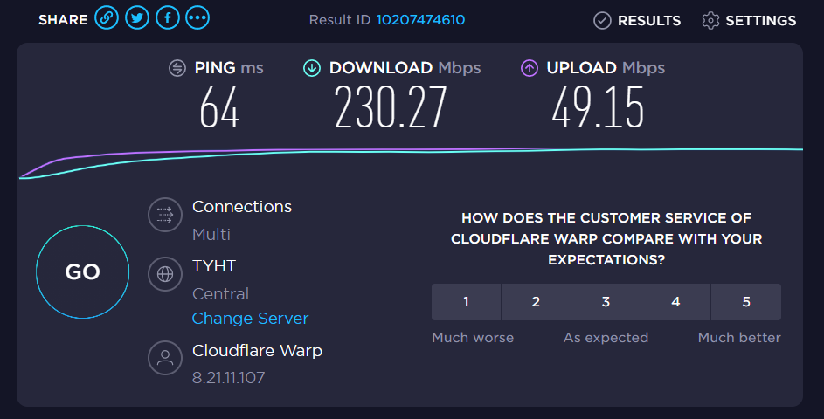Share result on Facebook
This screenshot has height=419, width=824.
pyautogui.click(x=168, y=17)
